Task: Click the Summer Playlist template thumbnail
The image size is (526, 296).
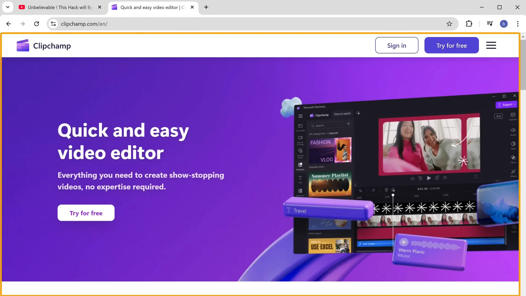Action: (330, 184)
